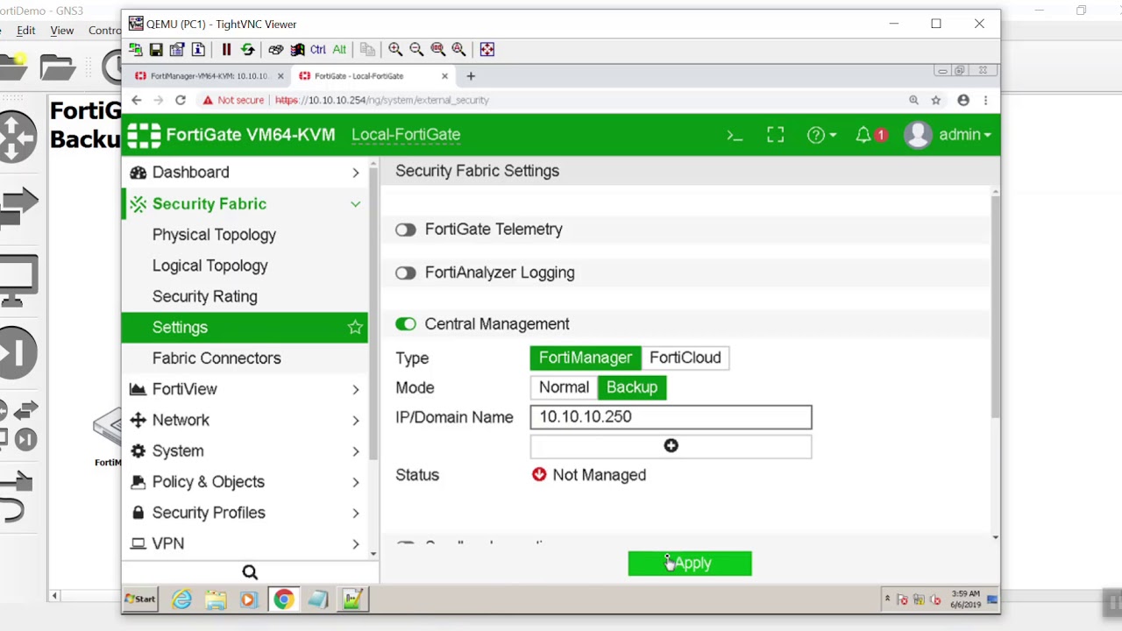Screen dimensions: 1122x631
Task: Enable the FortiGate Telemetry switch
Action: click(x=405, y=230)
